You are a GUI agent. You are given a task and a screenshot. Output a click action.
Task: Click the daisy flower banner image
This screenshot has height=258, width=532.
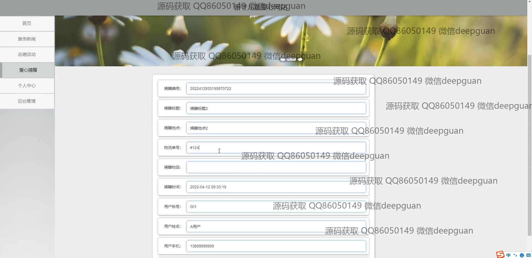click(x=291, y=41)
